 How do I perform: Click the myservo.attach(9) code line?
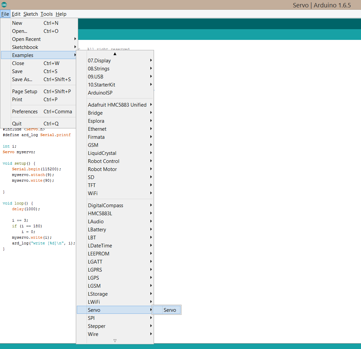33,175
